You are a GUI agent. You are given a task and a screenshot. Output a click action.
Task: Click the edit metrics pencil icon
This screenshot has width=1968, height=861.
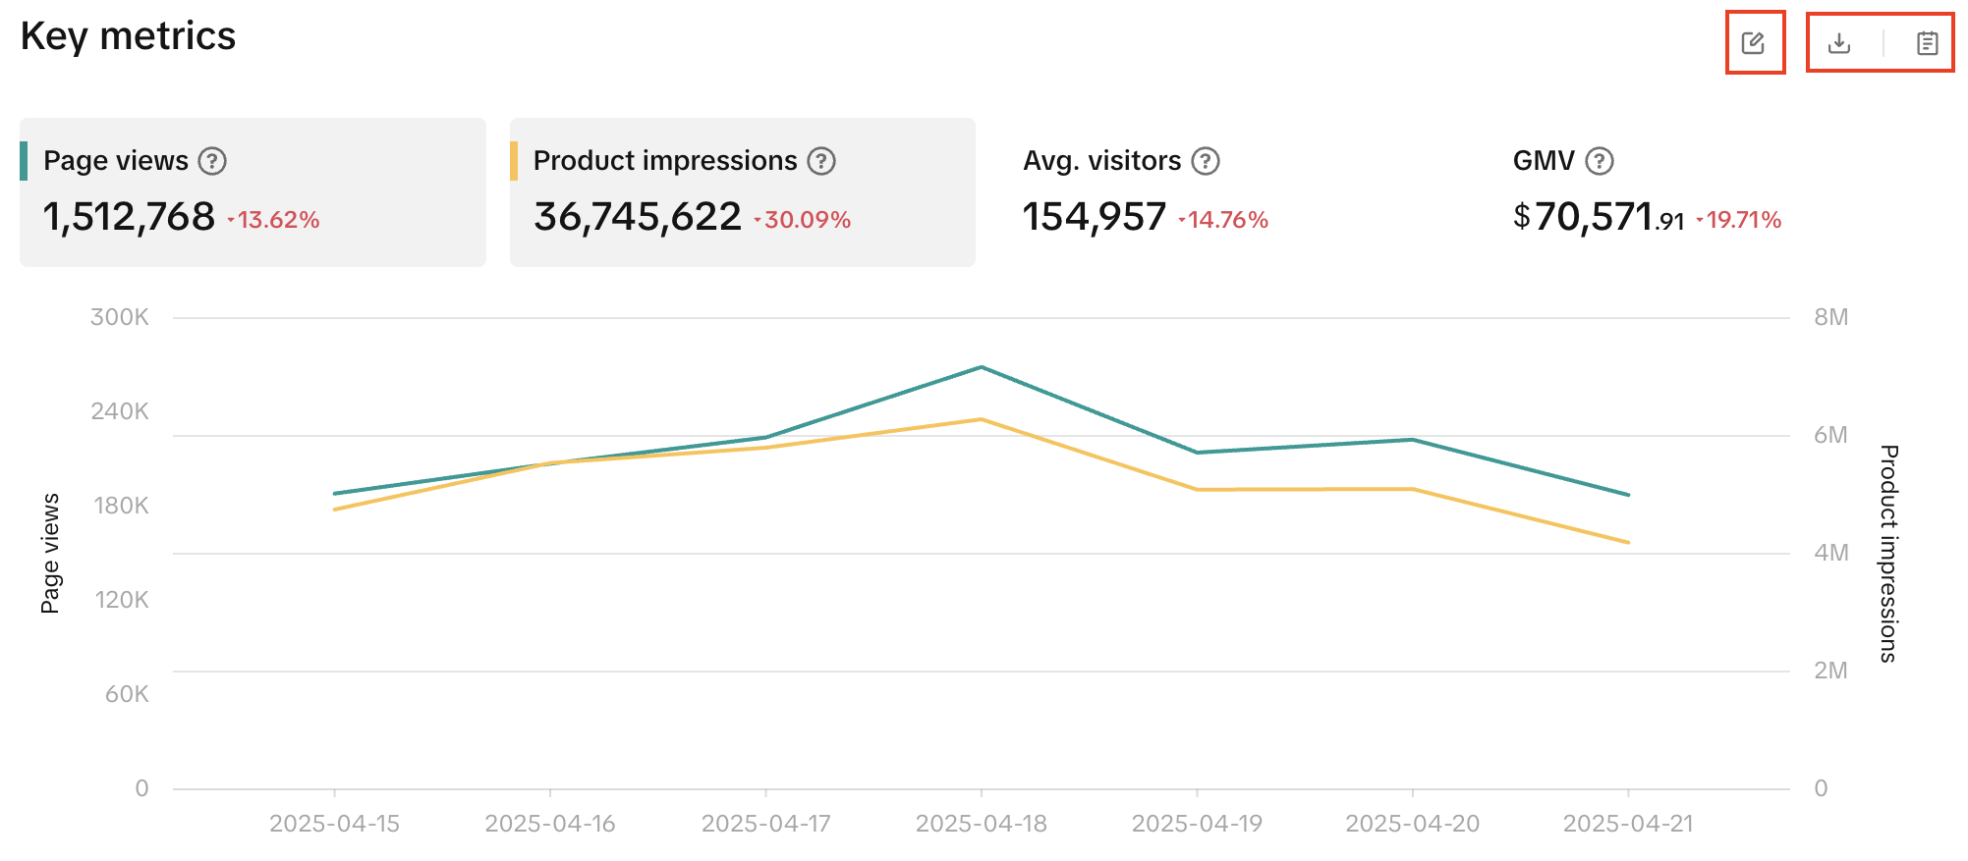coord(1754,42)
